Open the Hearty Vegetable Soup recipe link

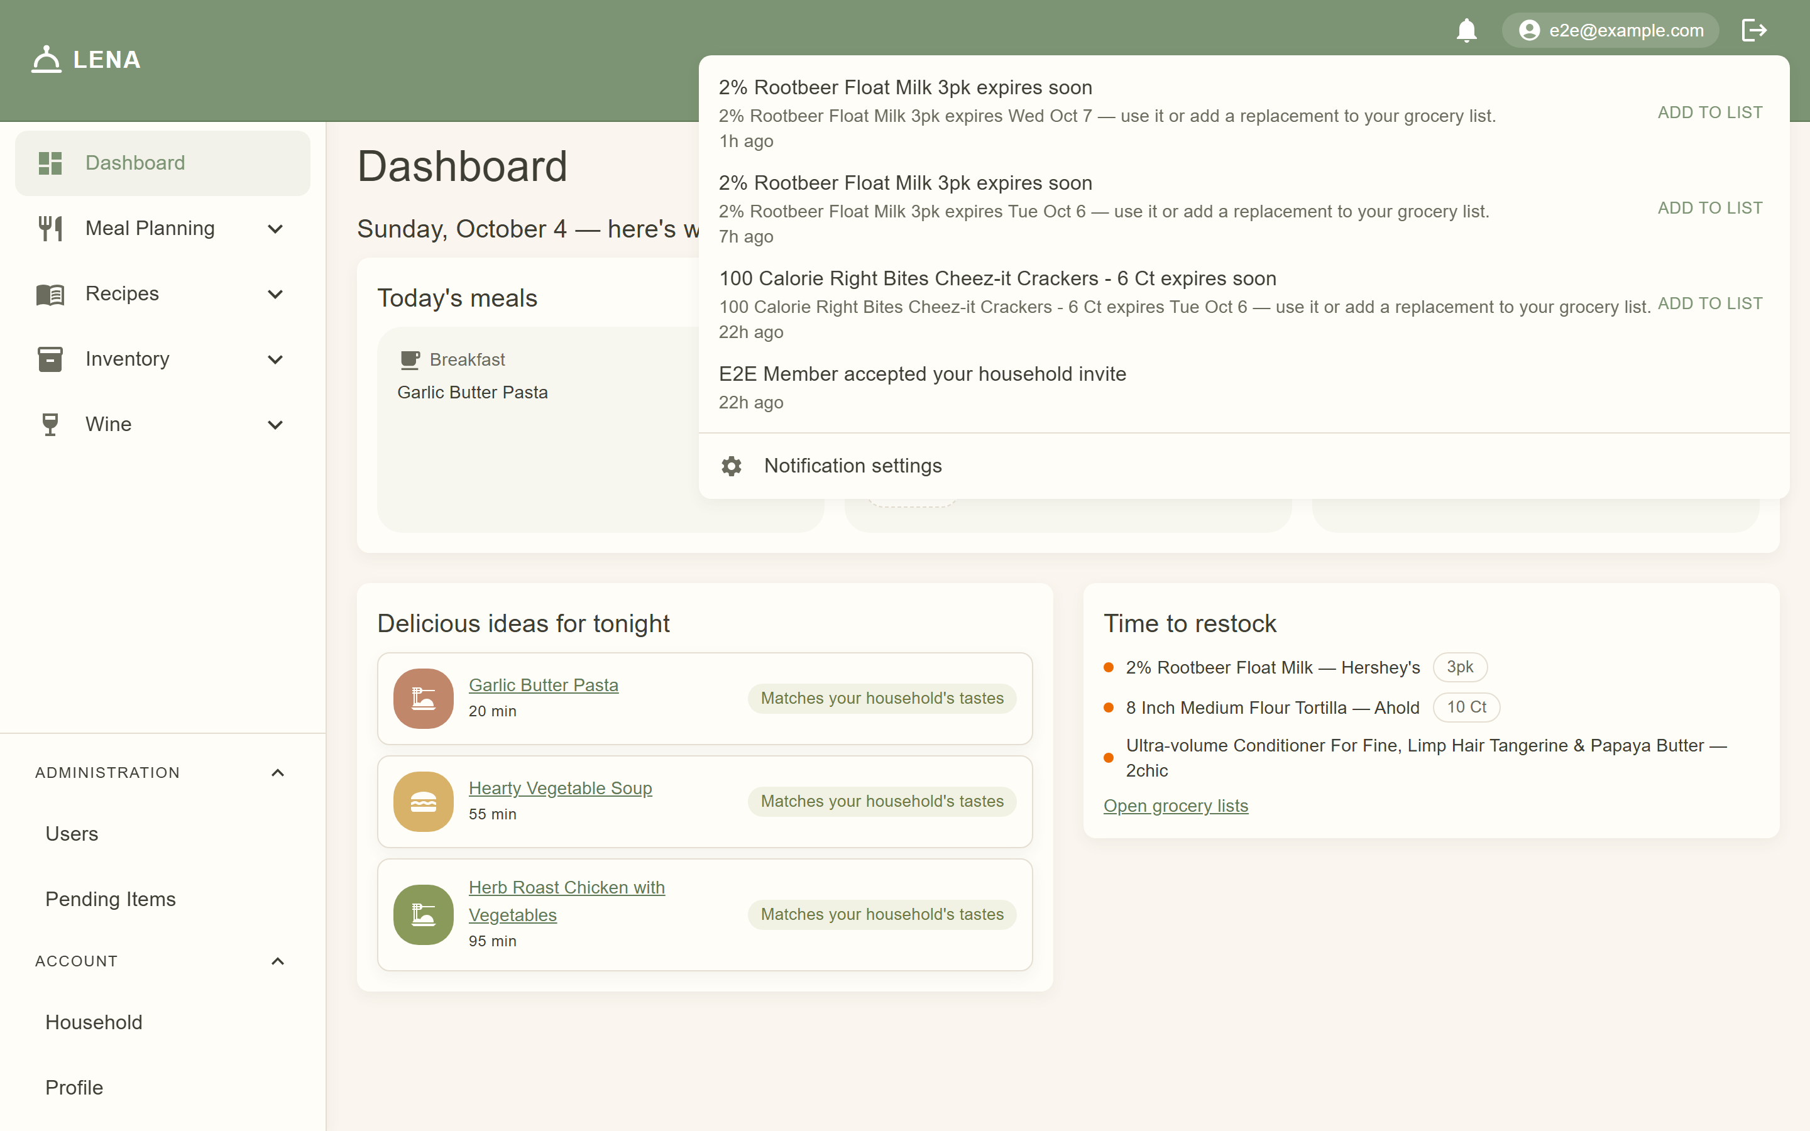tap(560, 789)
